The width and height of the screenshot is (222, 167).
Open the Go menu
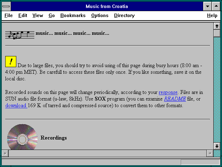point(52,15)
